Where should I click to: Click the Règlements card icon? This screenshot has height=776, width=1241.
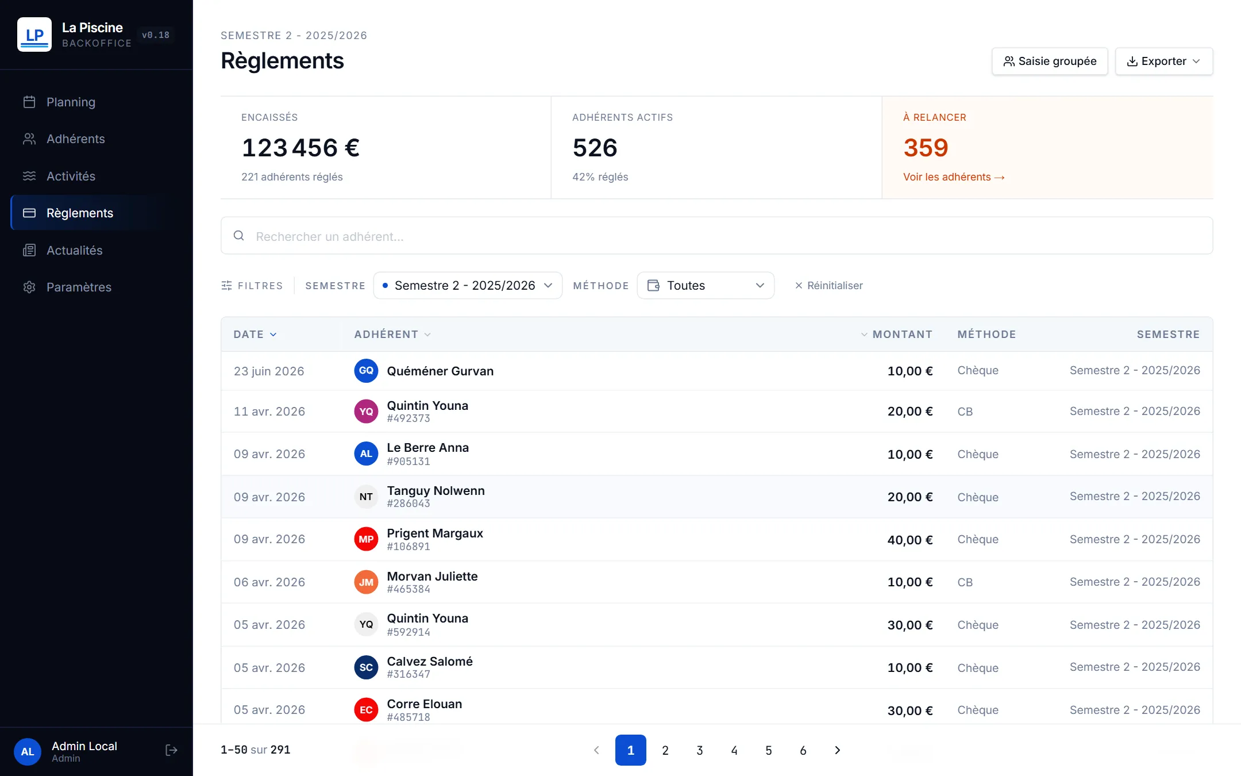click(x=29, y=213)
